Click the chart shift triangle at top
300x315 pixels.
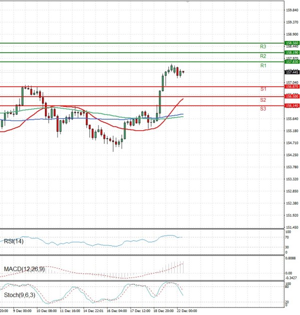(x=187, y=2)
